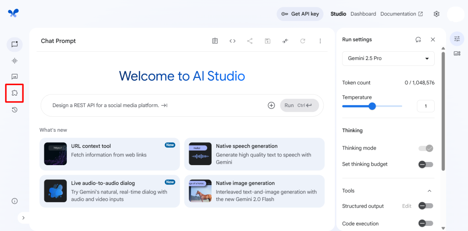Image resolution: width=468 pixels, height=231 pixels.
Task: Open the Documentation external link
Action: pyautogui.click(x=401, y=14)
